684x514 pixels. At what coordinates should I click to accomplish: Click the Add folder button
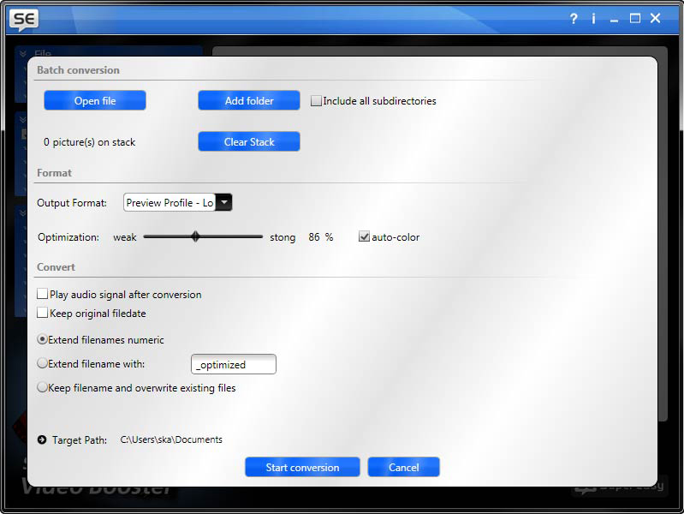click(249, 101)
